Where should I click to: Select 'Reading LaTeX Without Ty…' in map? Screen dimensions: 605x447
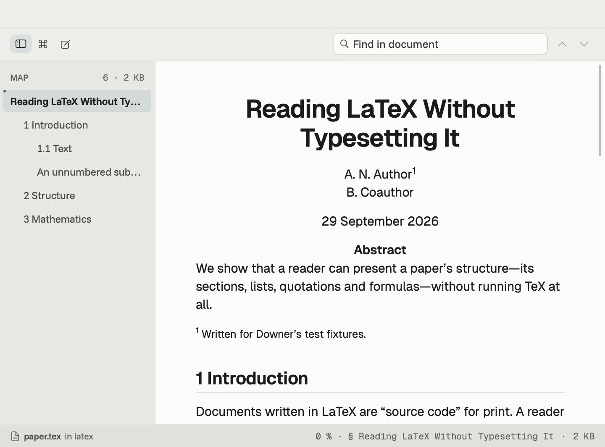pos(77,101)
